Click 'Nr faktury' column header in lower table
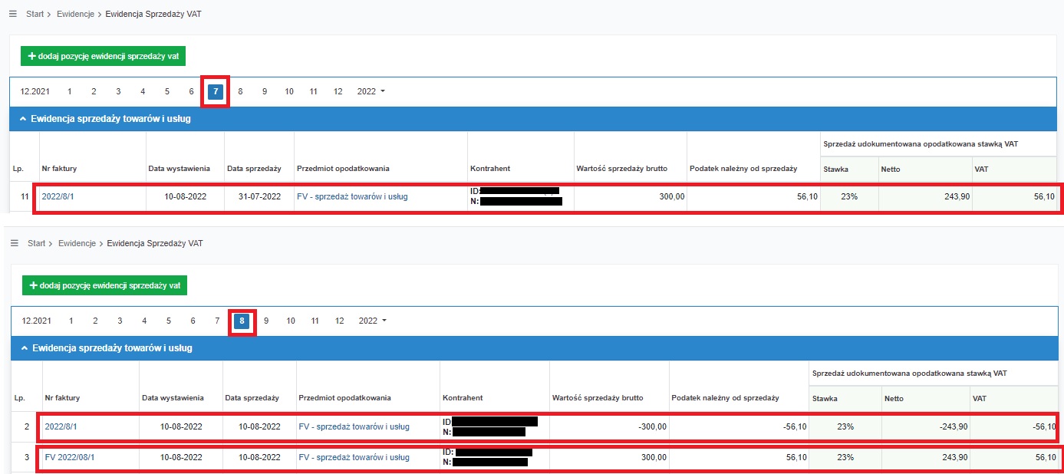1064x474 pixels. (62, 398)
